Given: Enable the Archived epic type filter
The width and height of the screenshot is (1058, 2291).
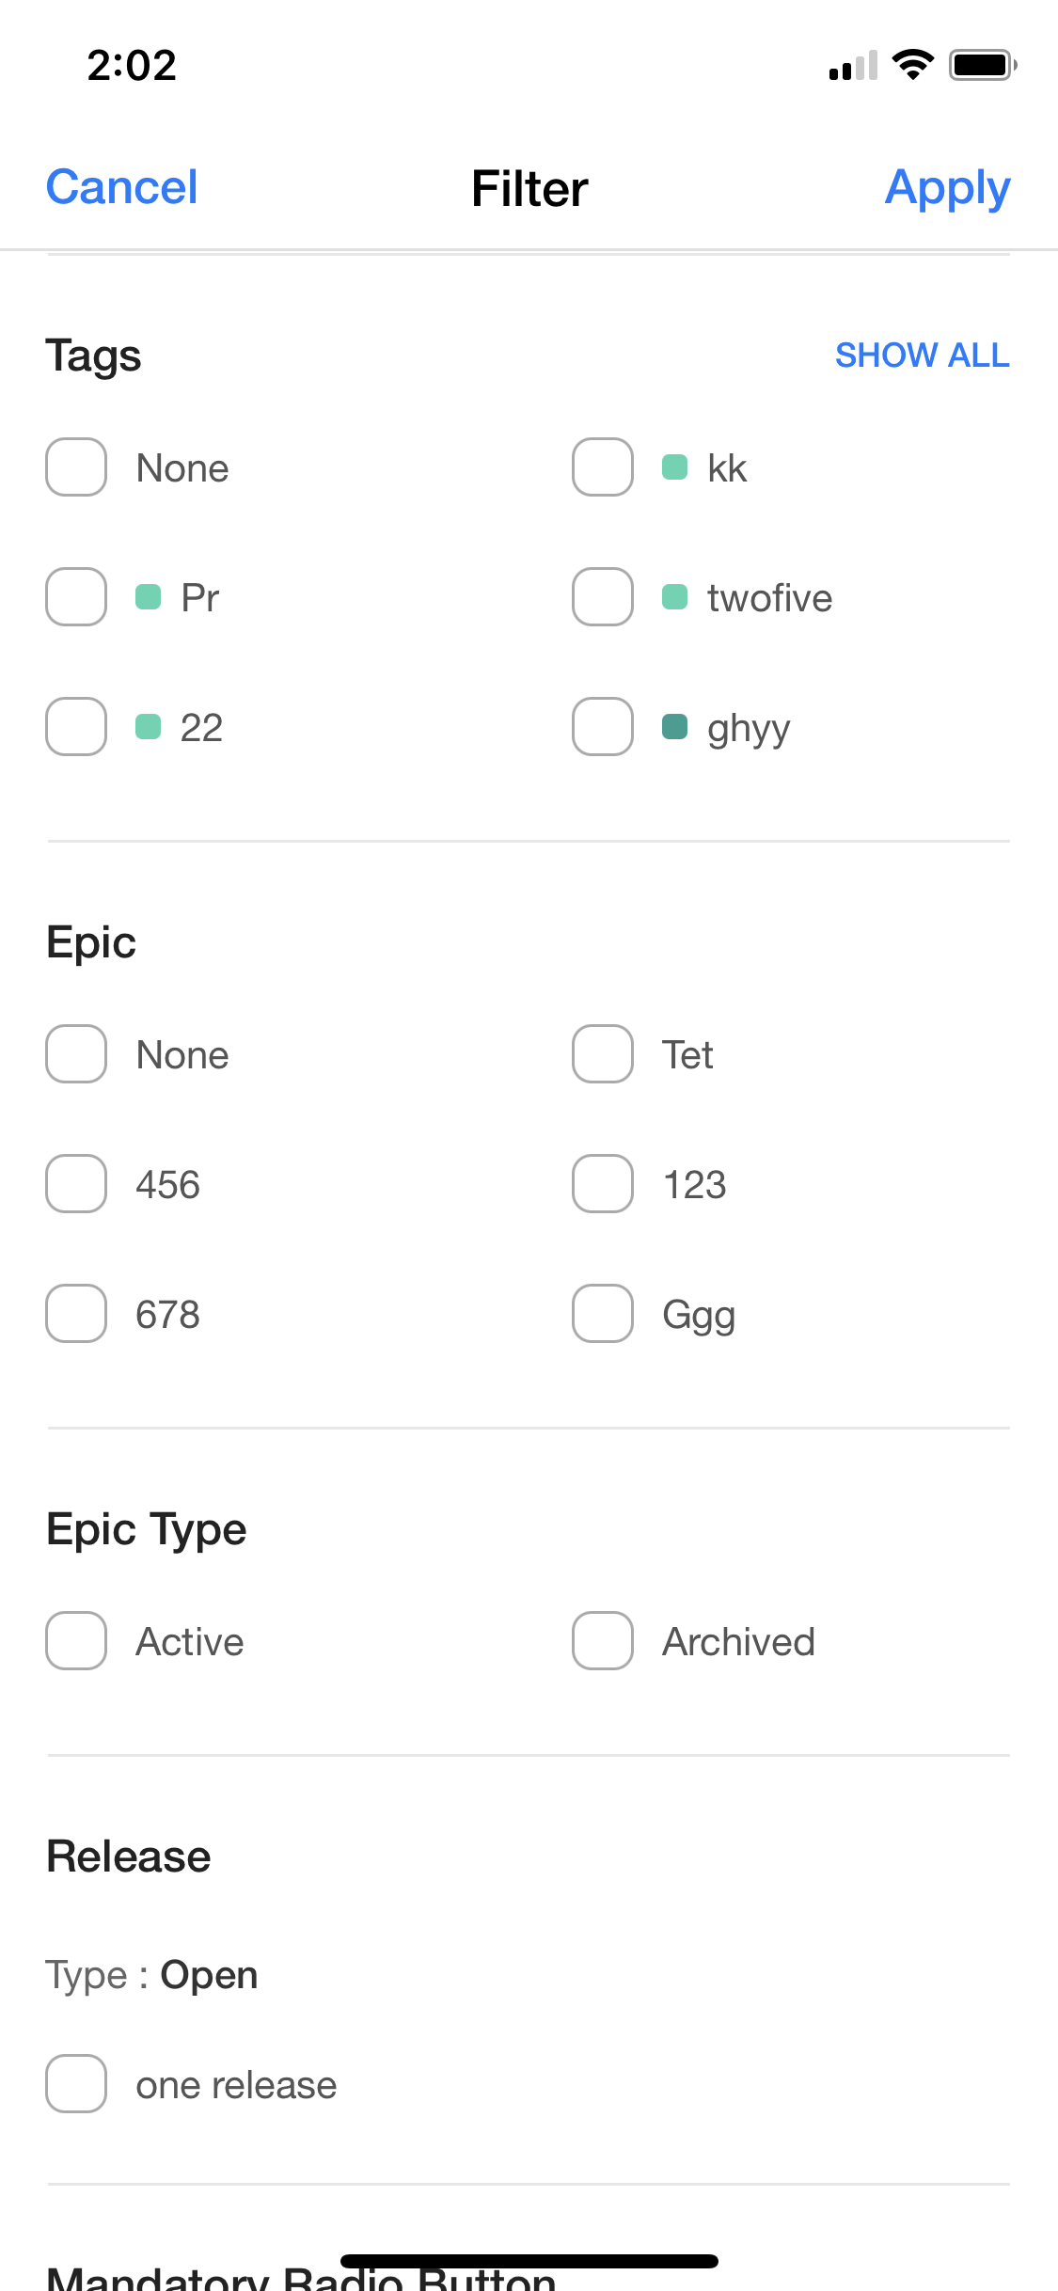Looking at the screenshot, I should [602, 1641].
